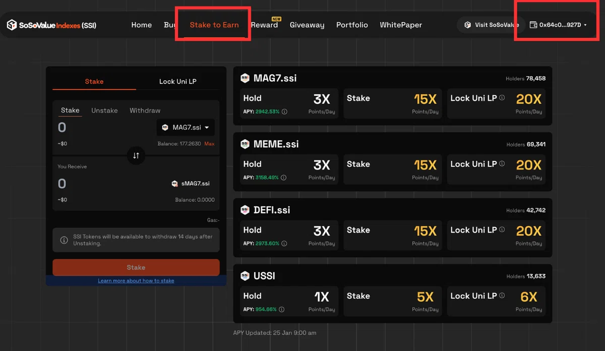The image size is (605, 351).
Task: Go to the Reward page
Action: click(264, 25)
